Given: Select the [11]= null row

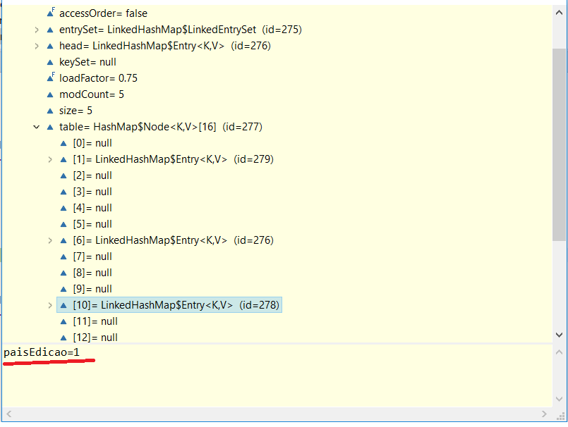Looking at the screenshot, I should [x=95, y=321].
